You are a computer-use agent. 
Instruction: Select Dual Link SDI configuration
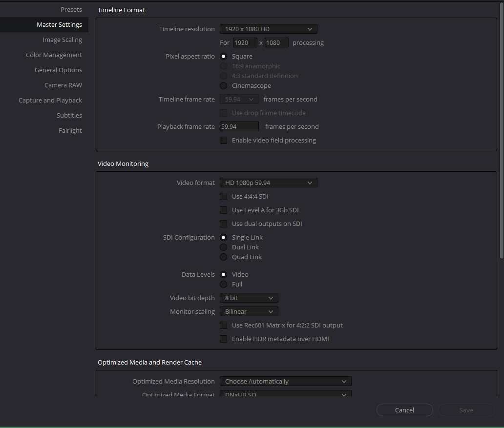point(223,247)
